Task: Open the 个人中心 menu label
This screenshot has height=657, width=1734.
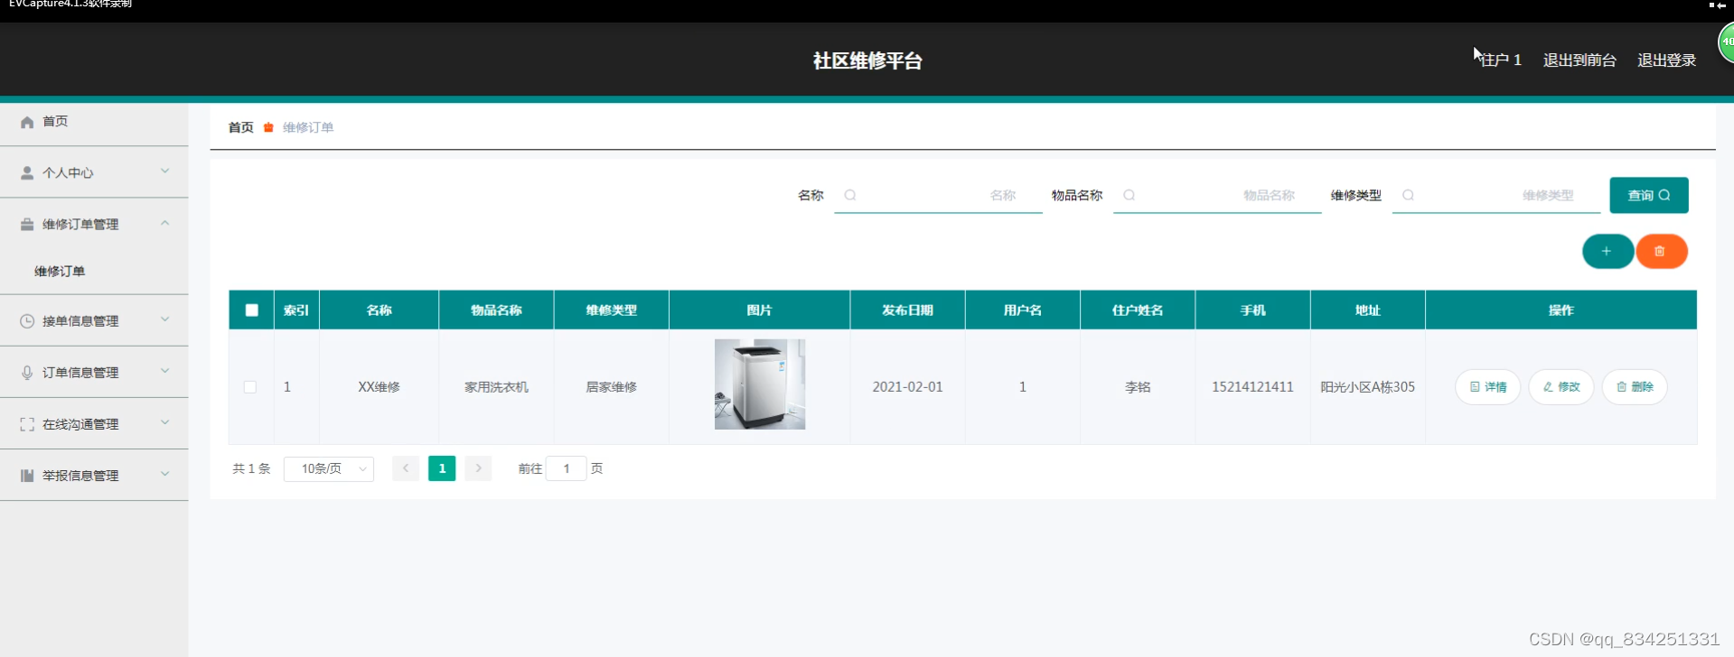Action: click(68, 172)
